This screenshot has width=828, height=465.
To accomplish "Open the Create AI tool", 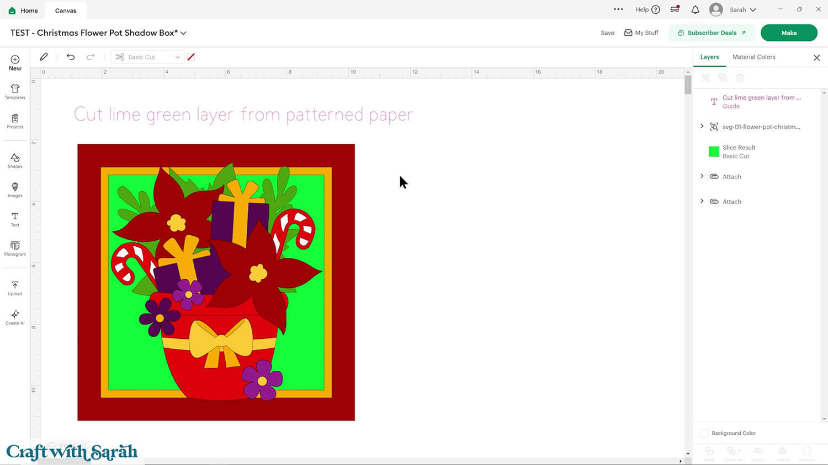I will (15, 317).
